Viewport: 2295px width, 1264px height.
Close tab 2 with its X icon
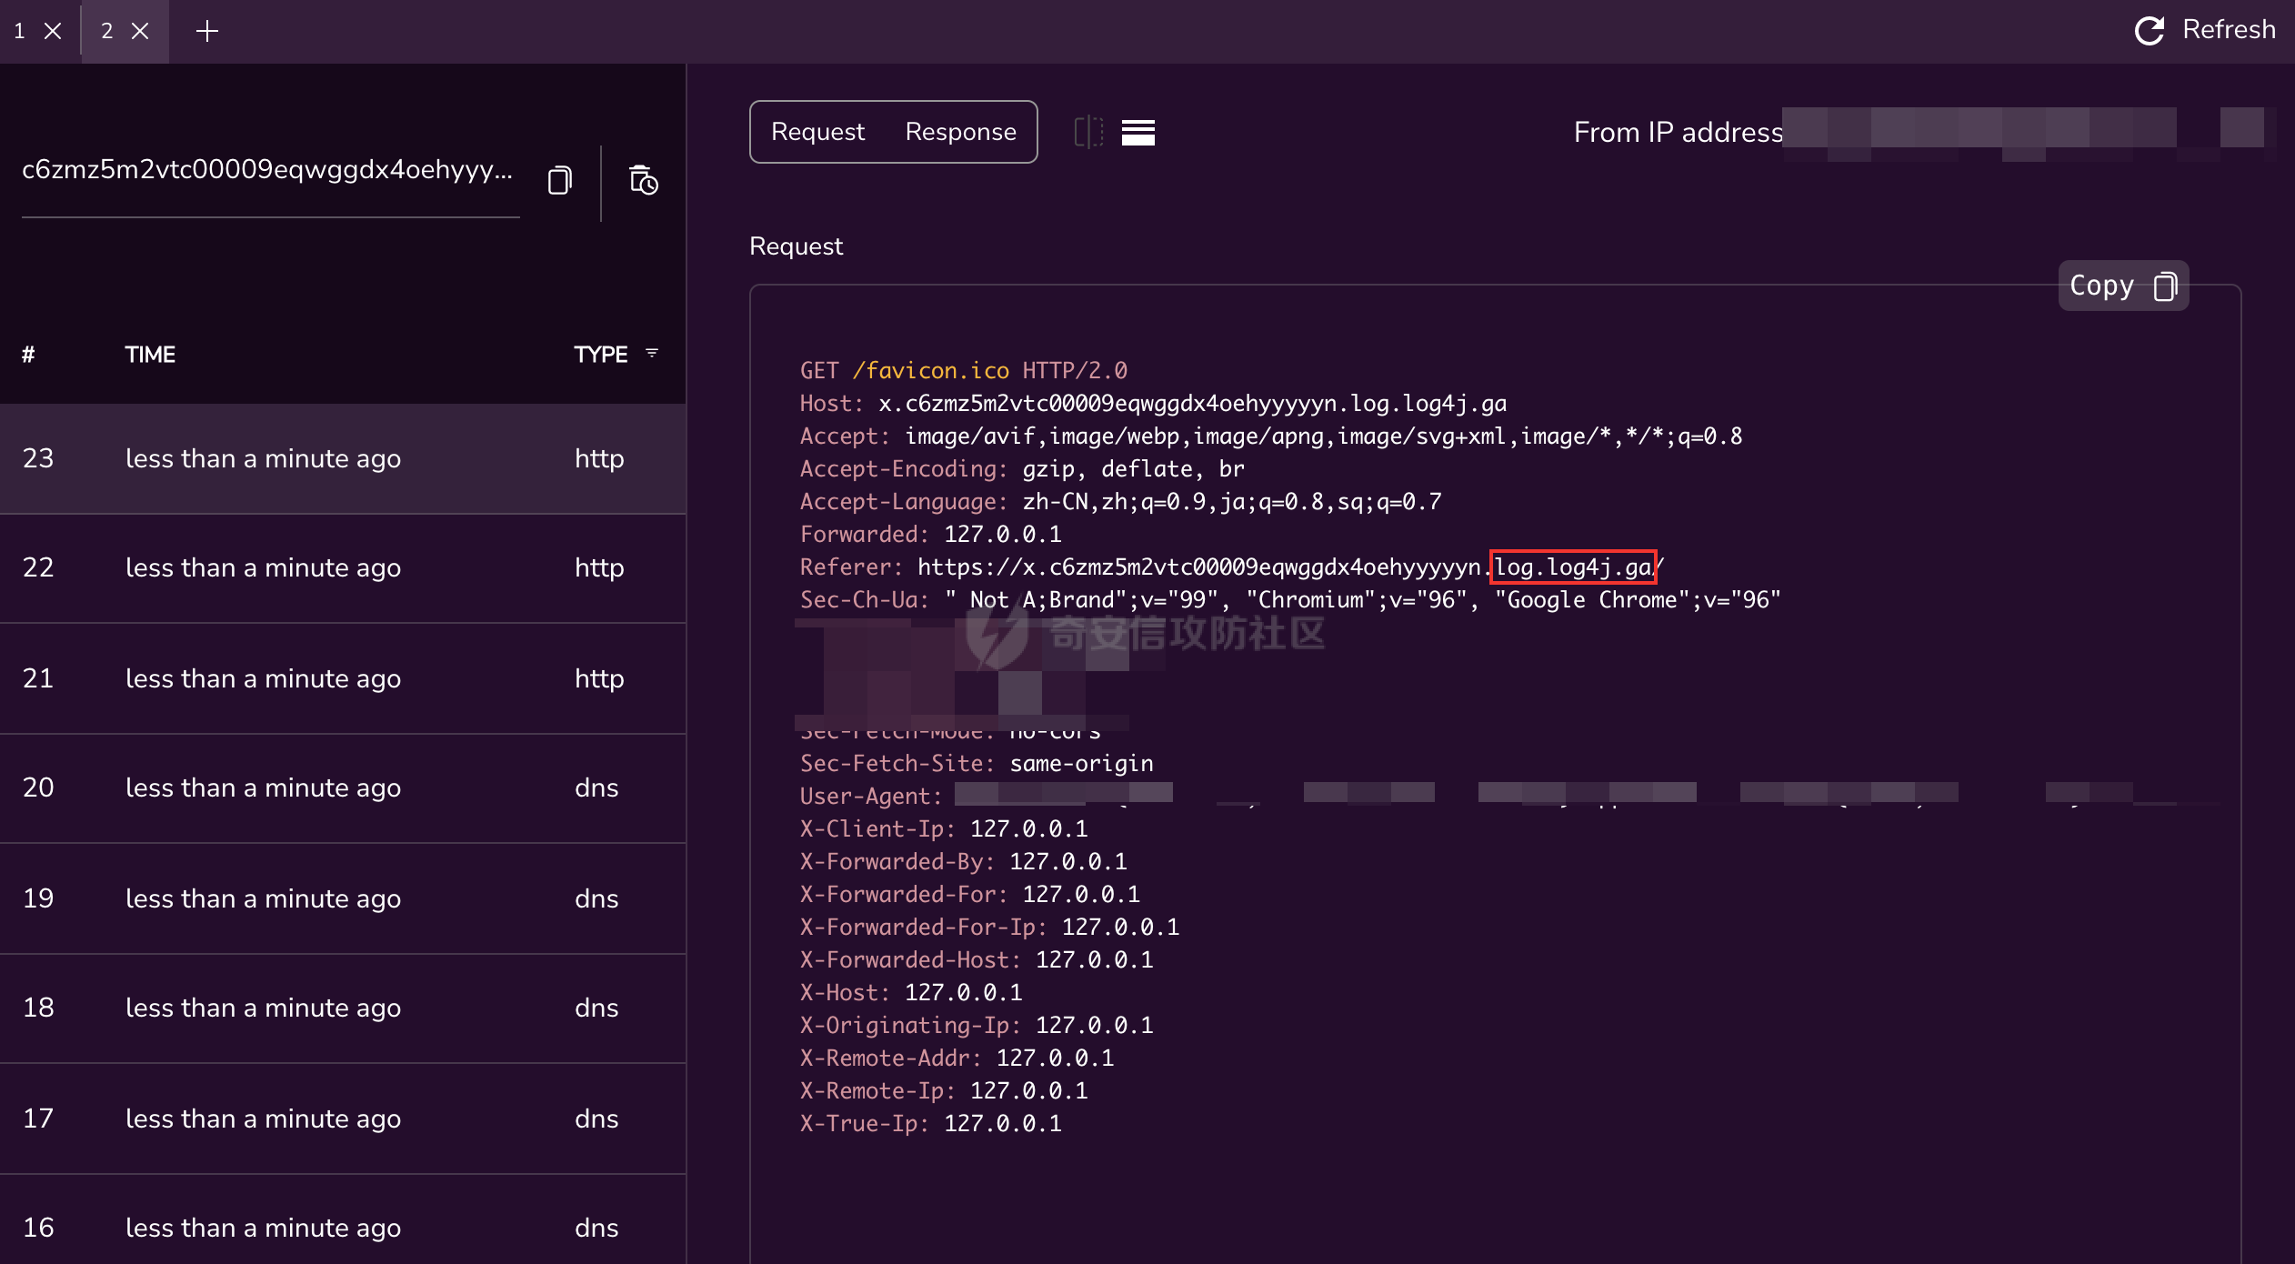pos(140,31)
